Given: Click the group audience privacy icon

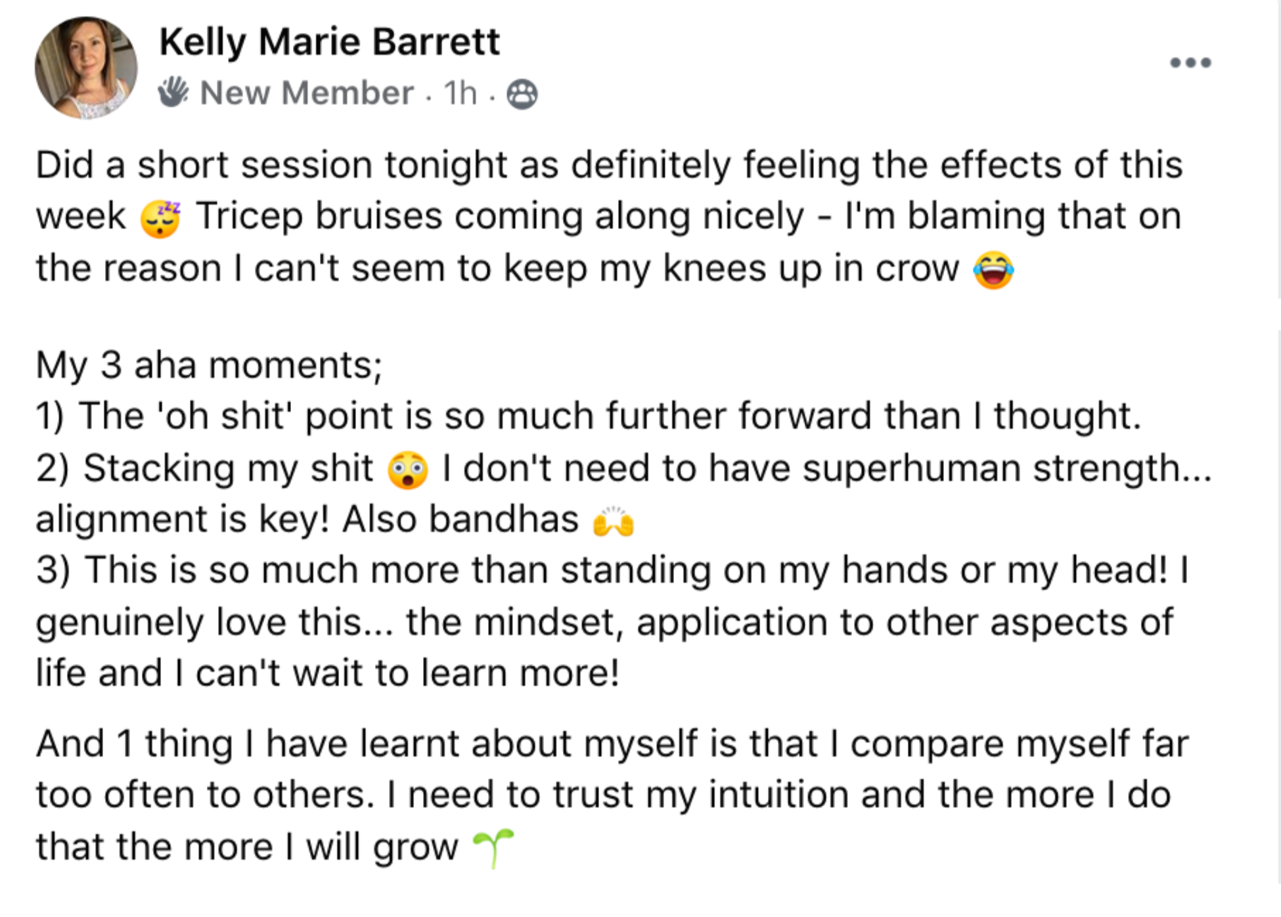Looking at the screenshot, I should tap(522, 94).
